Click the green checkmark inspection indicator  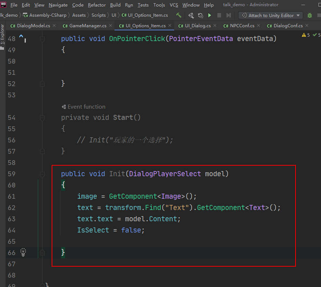[x=317, y=35]
